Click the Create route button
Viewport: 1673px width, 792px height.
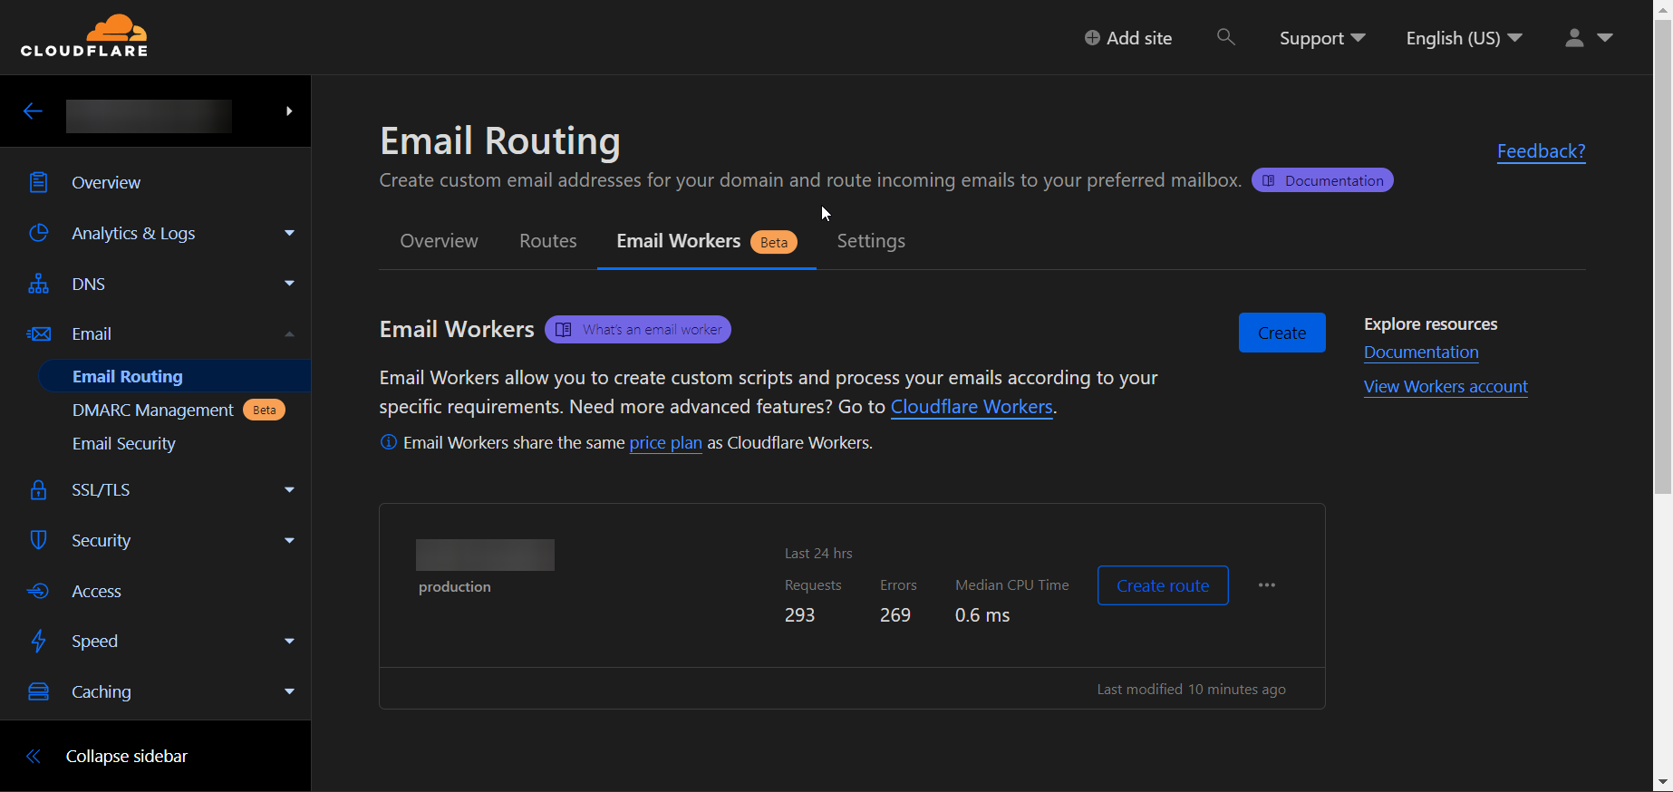pos(1163,585)
